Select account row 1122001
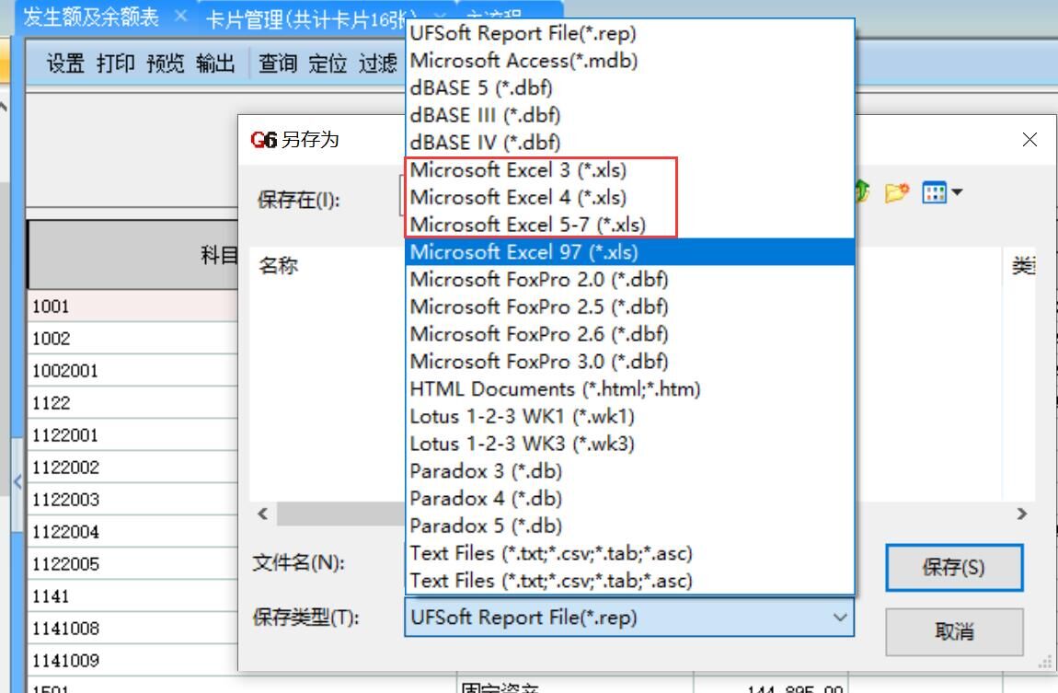The width and height of the screenshot is (1058, 693). [x=132, y=435]
